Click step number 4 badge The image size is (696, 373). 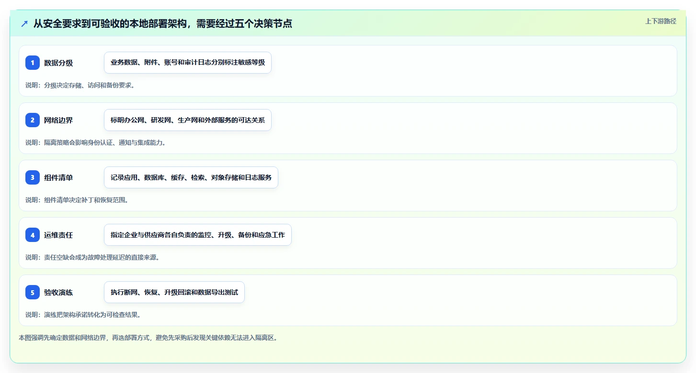point(33,235)
